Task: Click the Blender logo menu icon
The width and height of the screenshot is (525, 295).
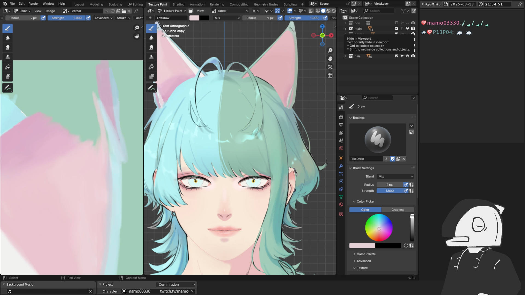Action: [x=5, y=4]
